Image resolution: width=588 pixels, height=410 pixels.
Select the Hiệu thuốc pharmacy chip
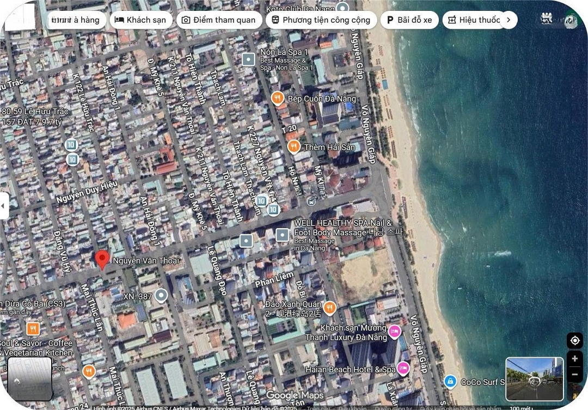pyautogui.click(x=473, y=20)
